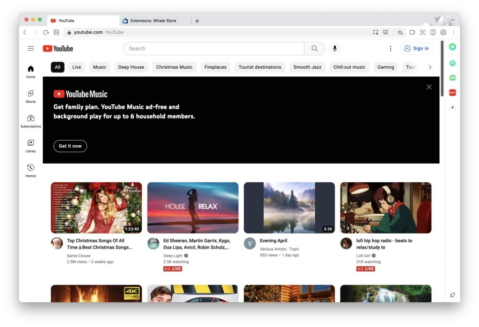Open Top Christmas Songs video thumbnail
Viewport: 479px width, 327px height.
tap(96, 208)
